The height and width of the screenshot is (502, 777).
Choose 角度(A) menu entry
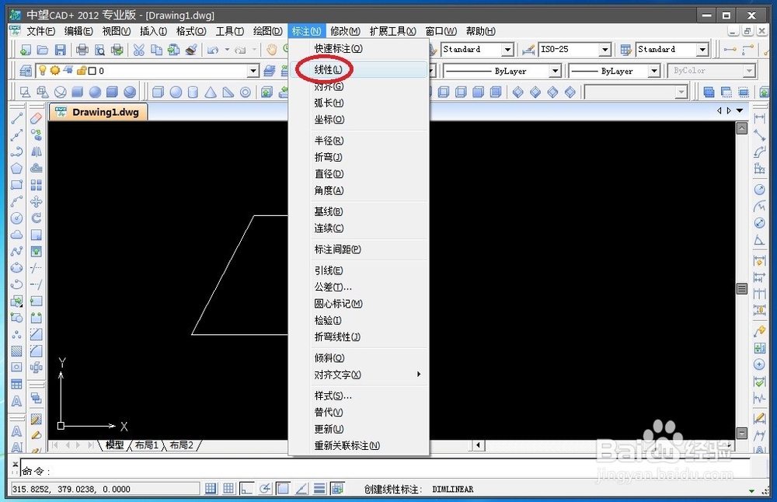coord(359,190)
